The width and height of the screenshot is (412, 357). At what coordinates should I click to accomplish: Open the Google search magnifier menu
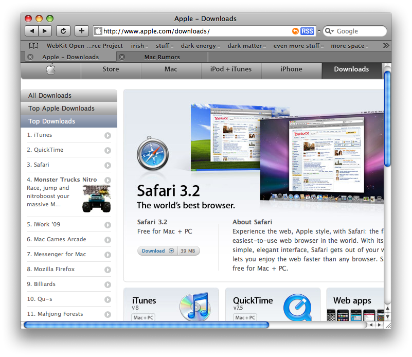(330, 31)
